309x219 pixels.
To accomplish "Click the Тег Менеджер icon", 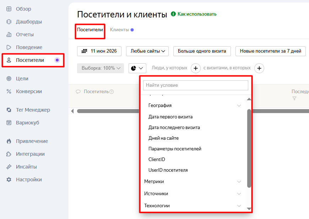I will tap(9, 110).
